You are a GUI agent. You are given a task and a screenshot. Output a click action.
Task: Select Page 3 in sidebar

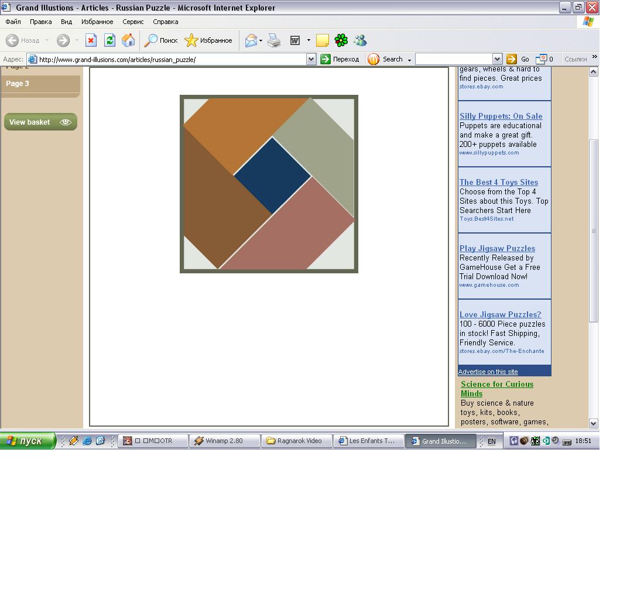coord(18,84)
